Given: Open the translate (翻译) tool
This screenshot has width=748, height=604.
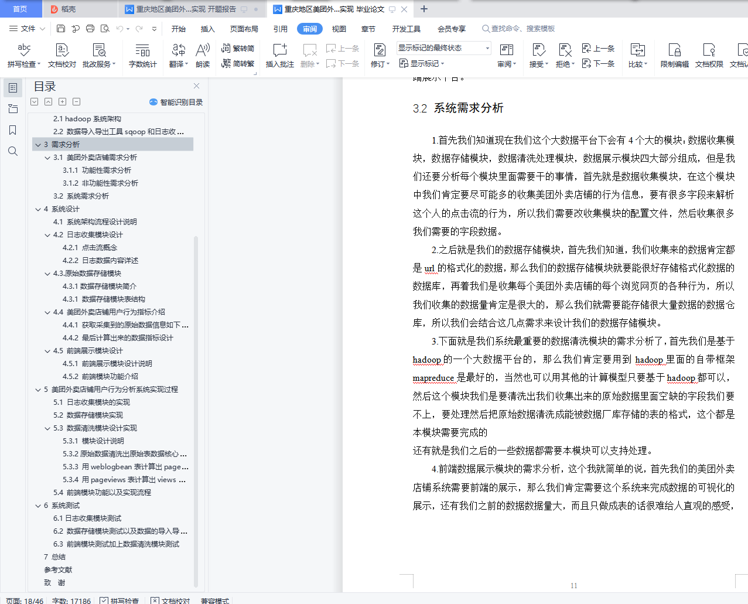Looking at the screenshot, I should tap(179, 56).
